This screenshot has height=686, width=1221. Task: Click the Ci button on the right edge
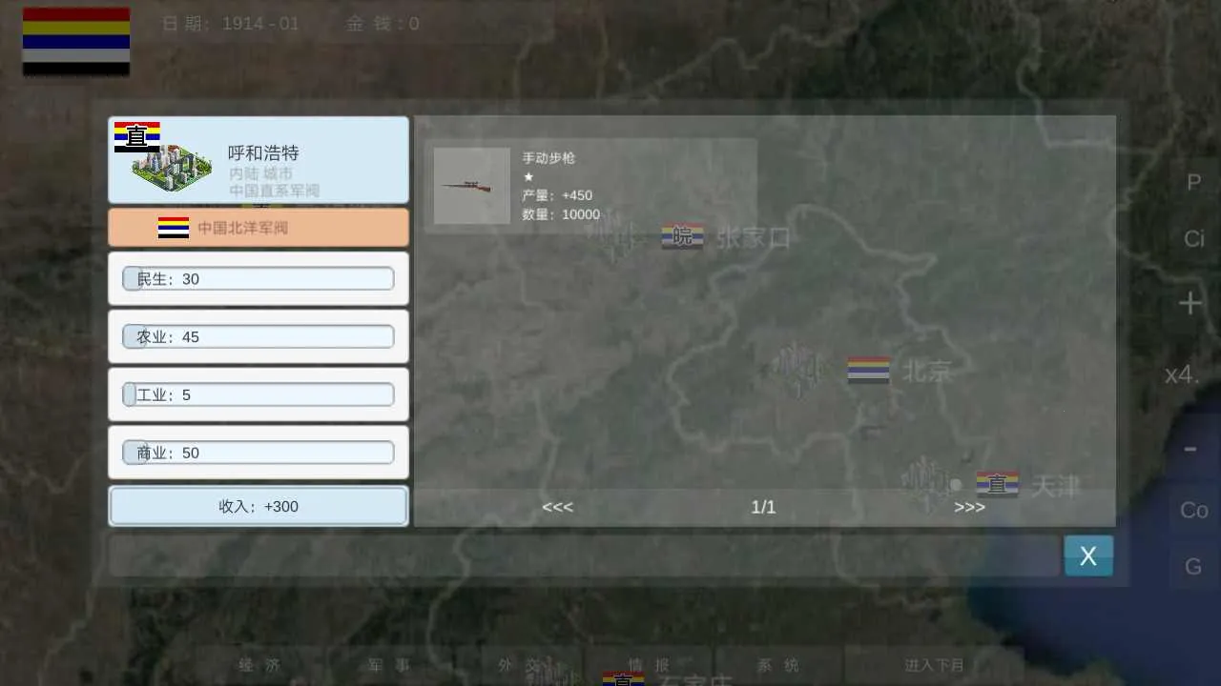pyautogui.click(x=1193, y=239)
